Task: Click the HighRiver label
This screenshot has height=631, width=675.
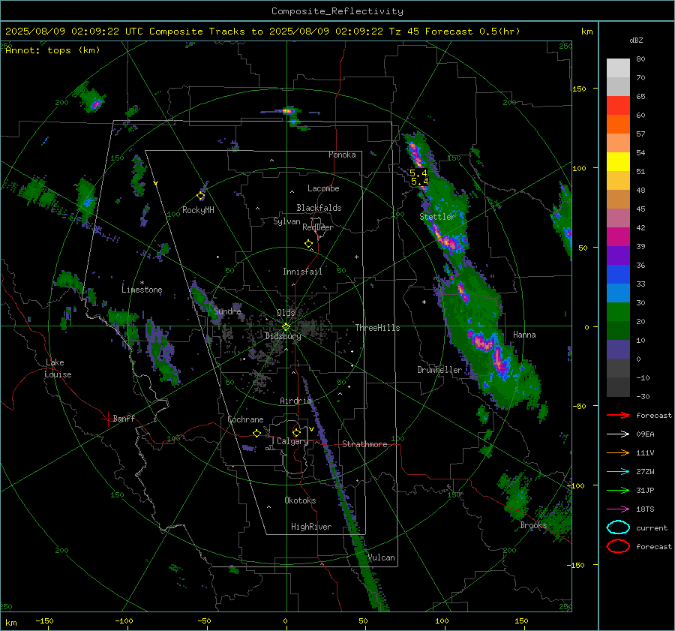Action: pos(311,527)
